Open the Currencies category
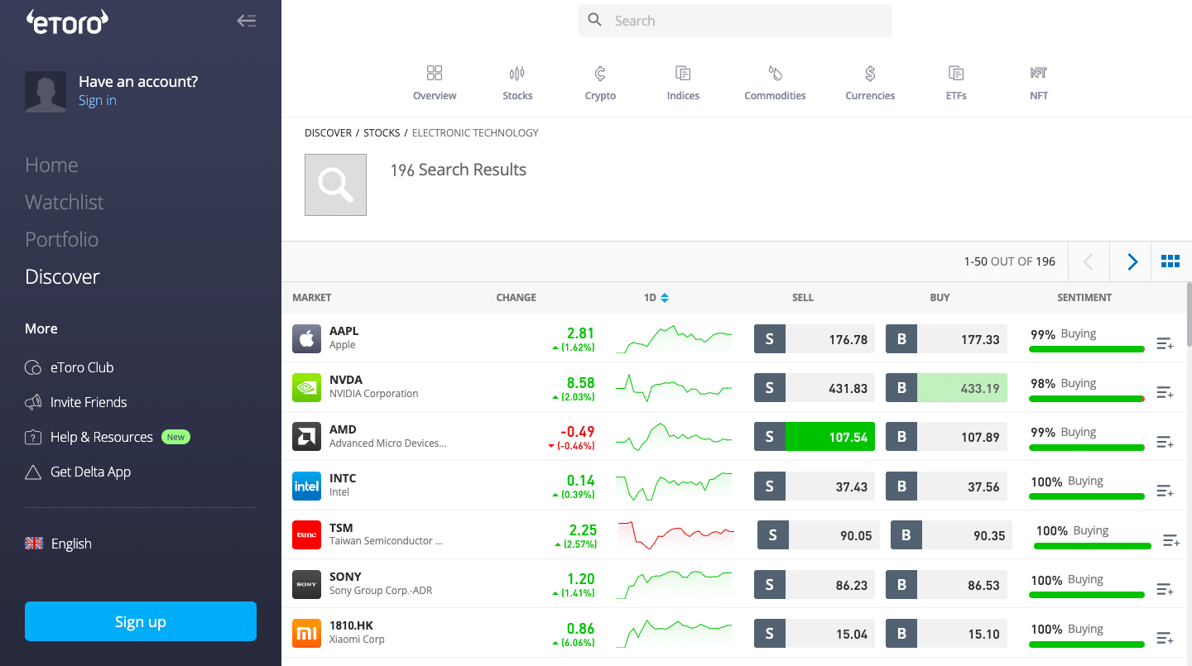 click(870, 83)
